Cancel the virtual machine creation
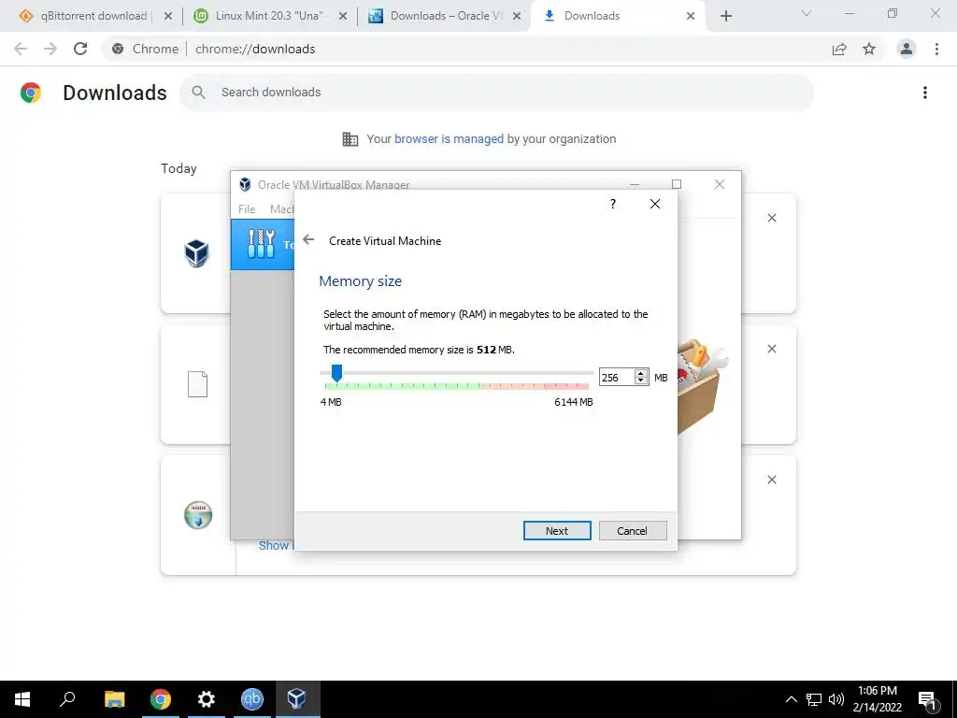957x718 pixels. pos(633,531)
